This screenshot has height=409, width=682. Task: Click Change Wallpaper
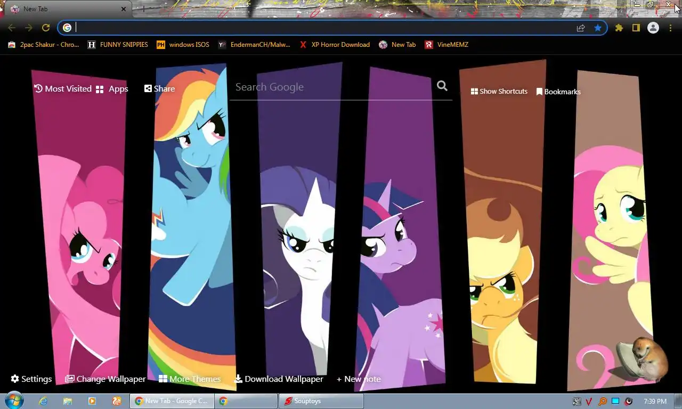click(105, 379)
